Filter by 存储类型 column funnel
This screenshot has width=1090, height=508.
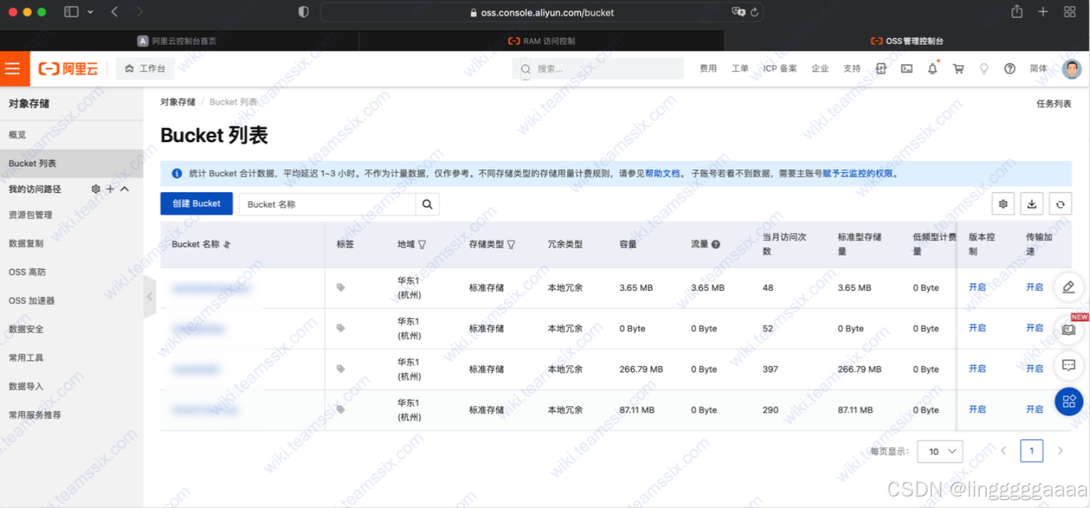[511, 244]
